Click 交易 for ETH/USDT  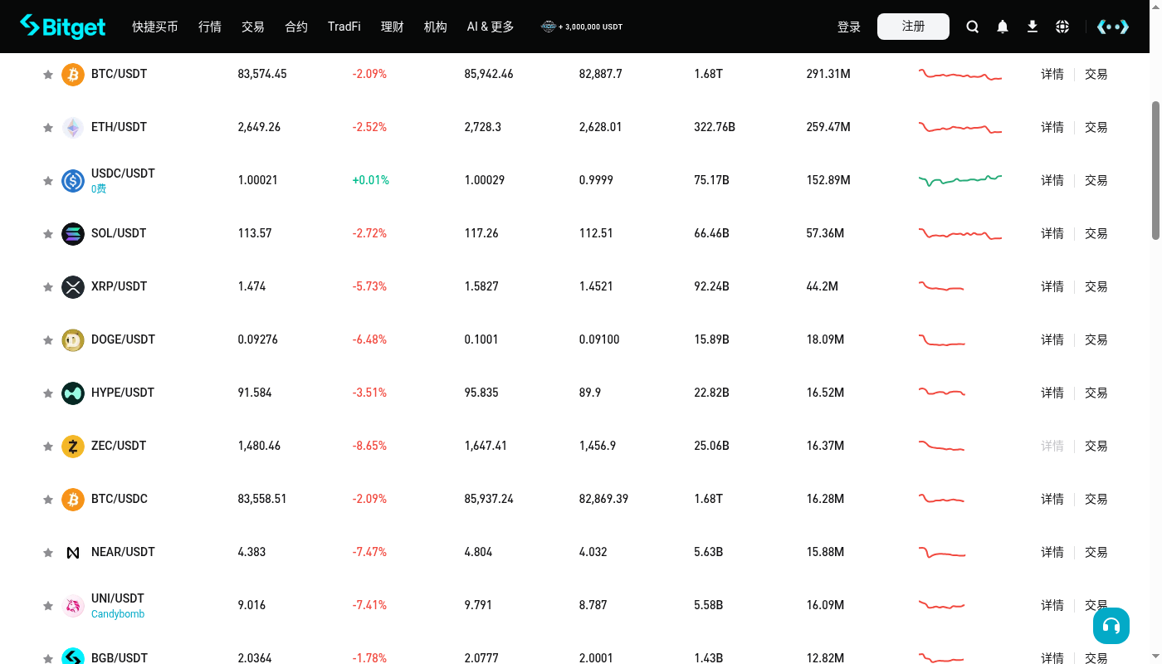(1096, 127)
